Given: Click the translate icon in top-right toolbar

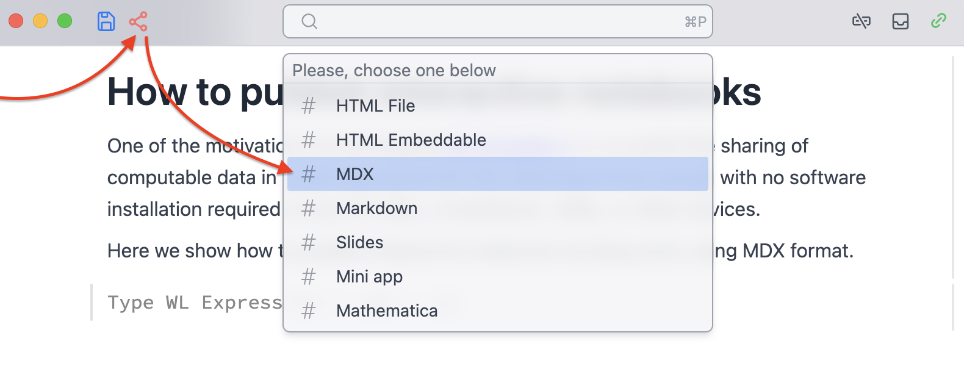Looking at the screenshot, I should point(861,21).
